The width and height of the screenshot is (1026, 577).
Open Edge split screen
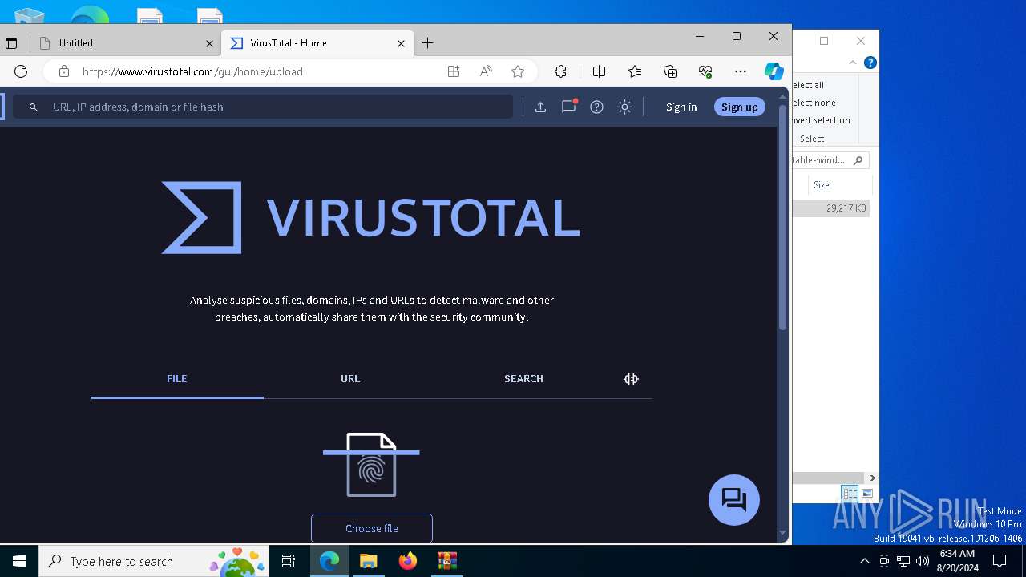pos(599,71)
